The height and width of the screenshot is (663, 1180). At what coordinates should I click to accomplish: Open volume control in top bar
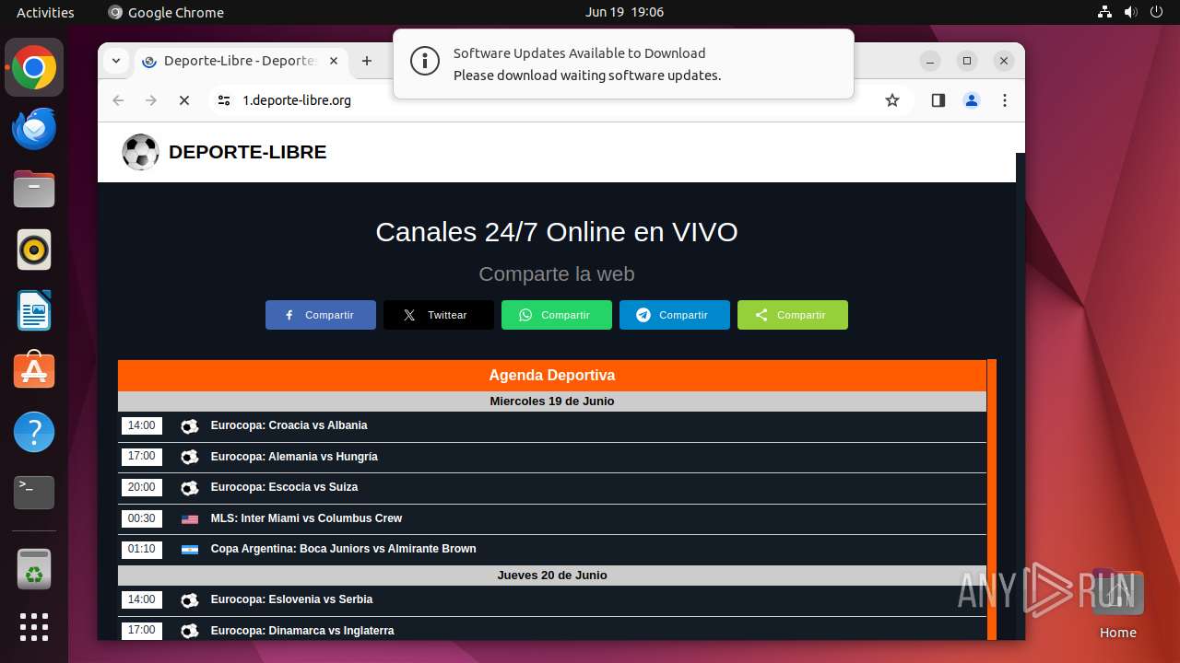tap(1131, 12)
